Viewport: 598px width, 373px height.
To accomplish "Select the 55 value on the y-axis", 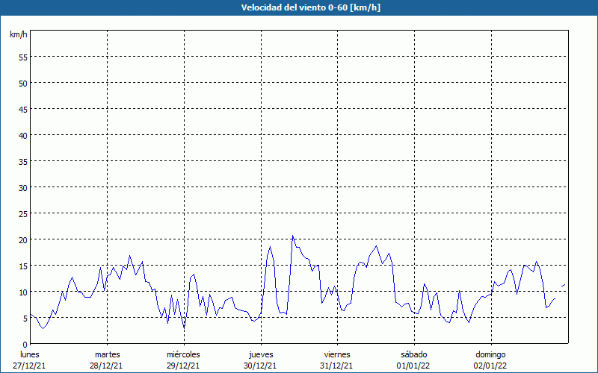I will tap(23, 57).
